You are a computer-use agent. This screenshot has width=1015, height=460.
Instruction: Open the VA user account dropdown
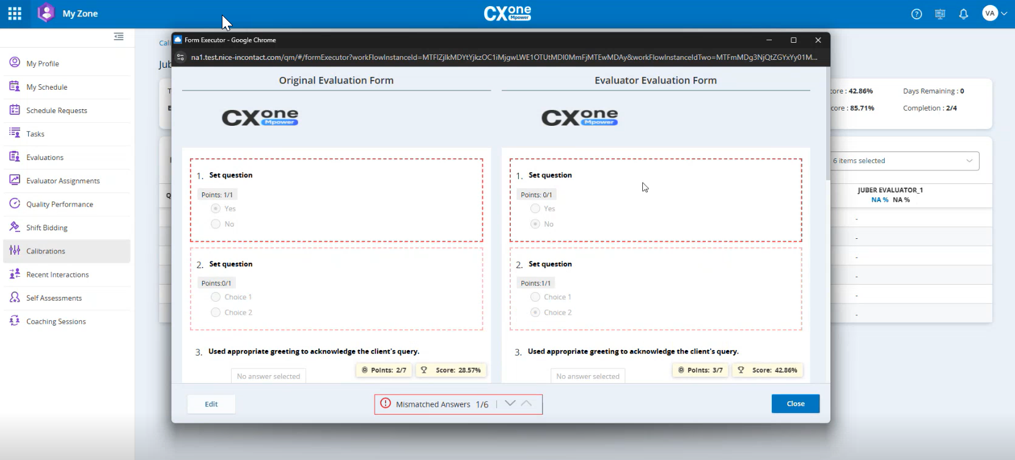click(x=994, y=13)
